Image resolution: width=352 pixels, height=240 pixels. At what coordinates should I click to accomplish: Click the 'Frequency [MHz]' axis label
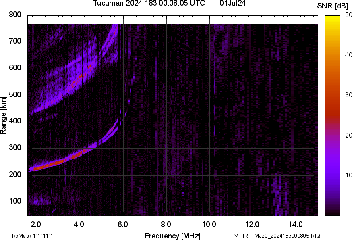(173, 236)
